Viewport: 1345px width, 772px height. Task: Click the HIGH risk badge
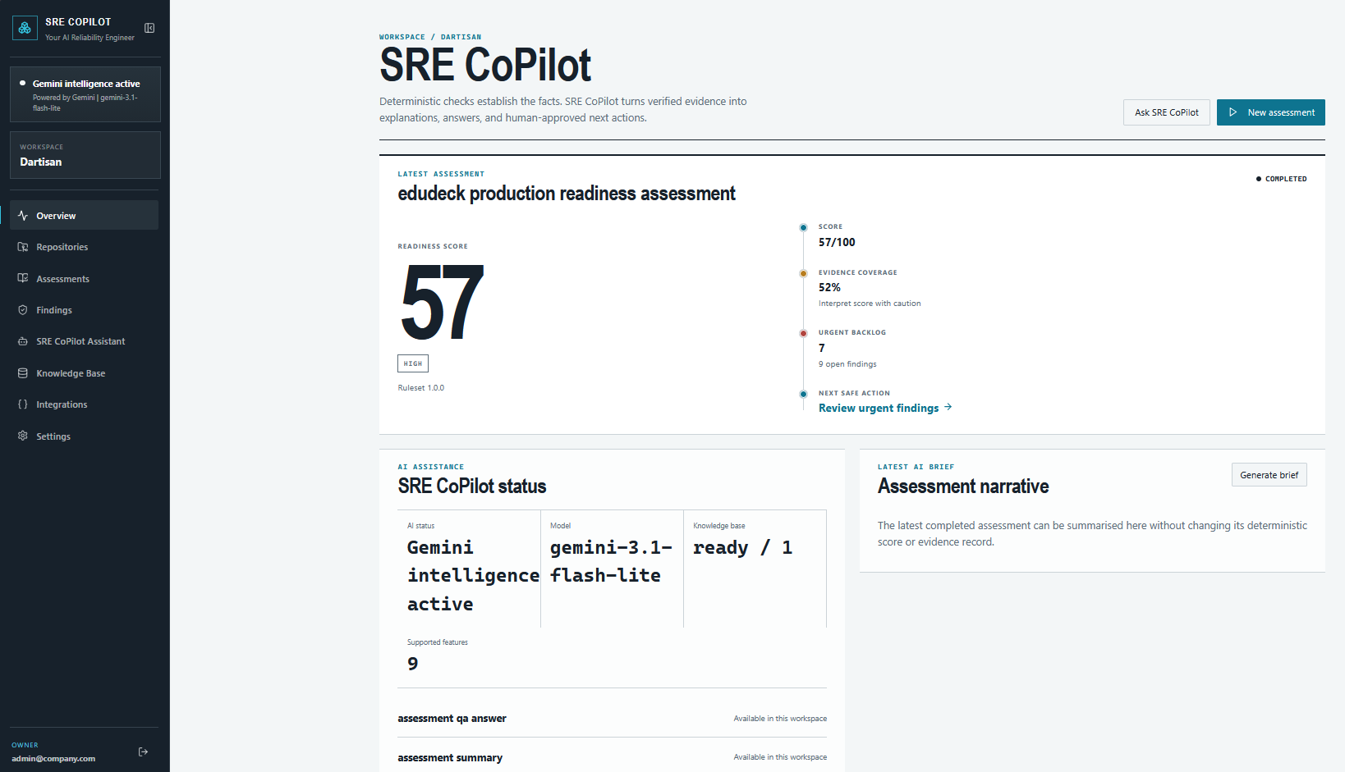413,363
